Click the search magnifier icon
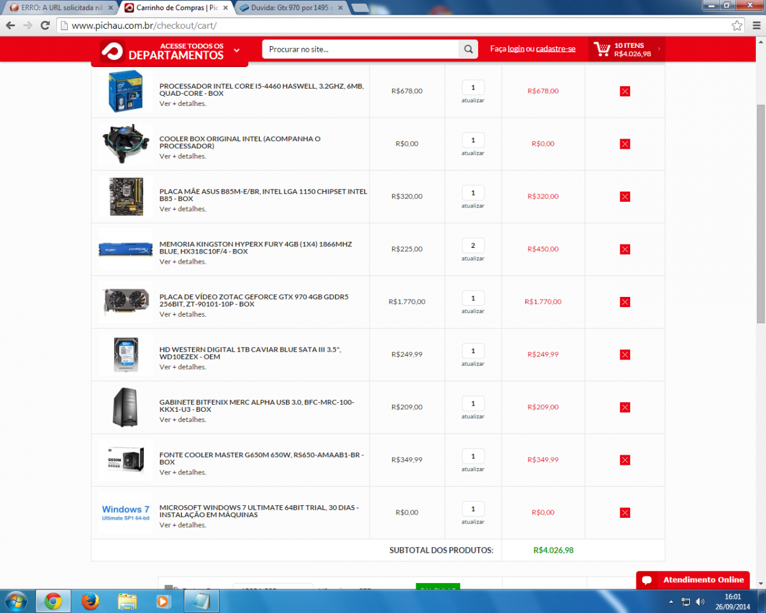The image size is (766, 613). tap(469, 49)
